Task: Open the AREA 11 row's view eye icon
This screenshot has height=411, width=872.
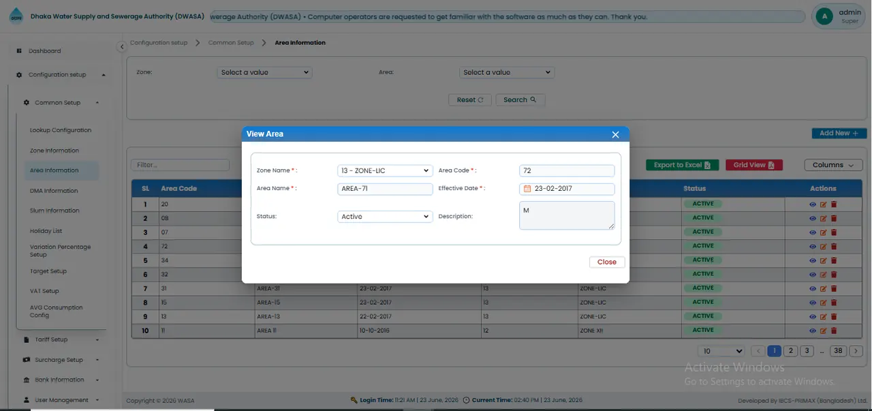Action: point(812,331)
